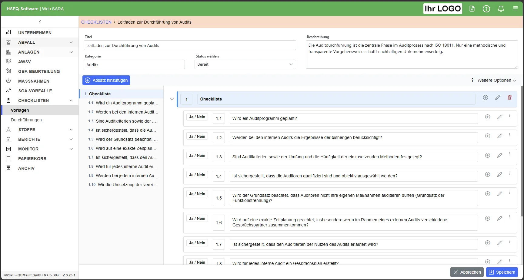Edit question 1.3 with the pencil icon
Screen dimensions: 524x280
pyautogui.click(x=500, y=155)
